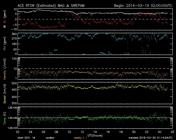
Task: Click the Density (/cm3) axis label
Action: (5, 69)
